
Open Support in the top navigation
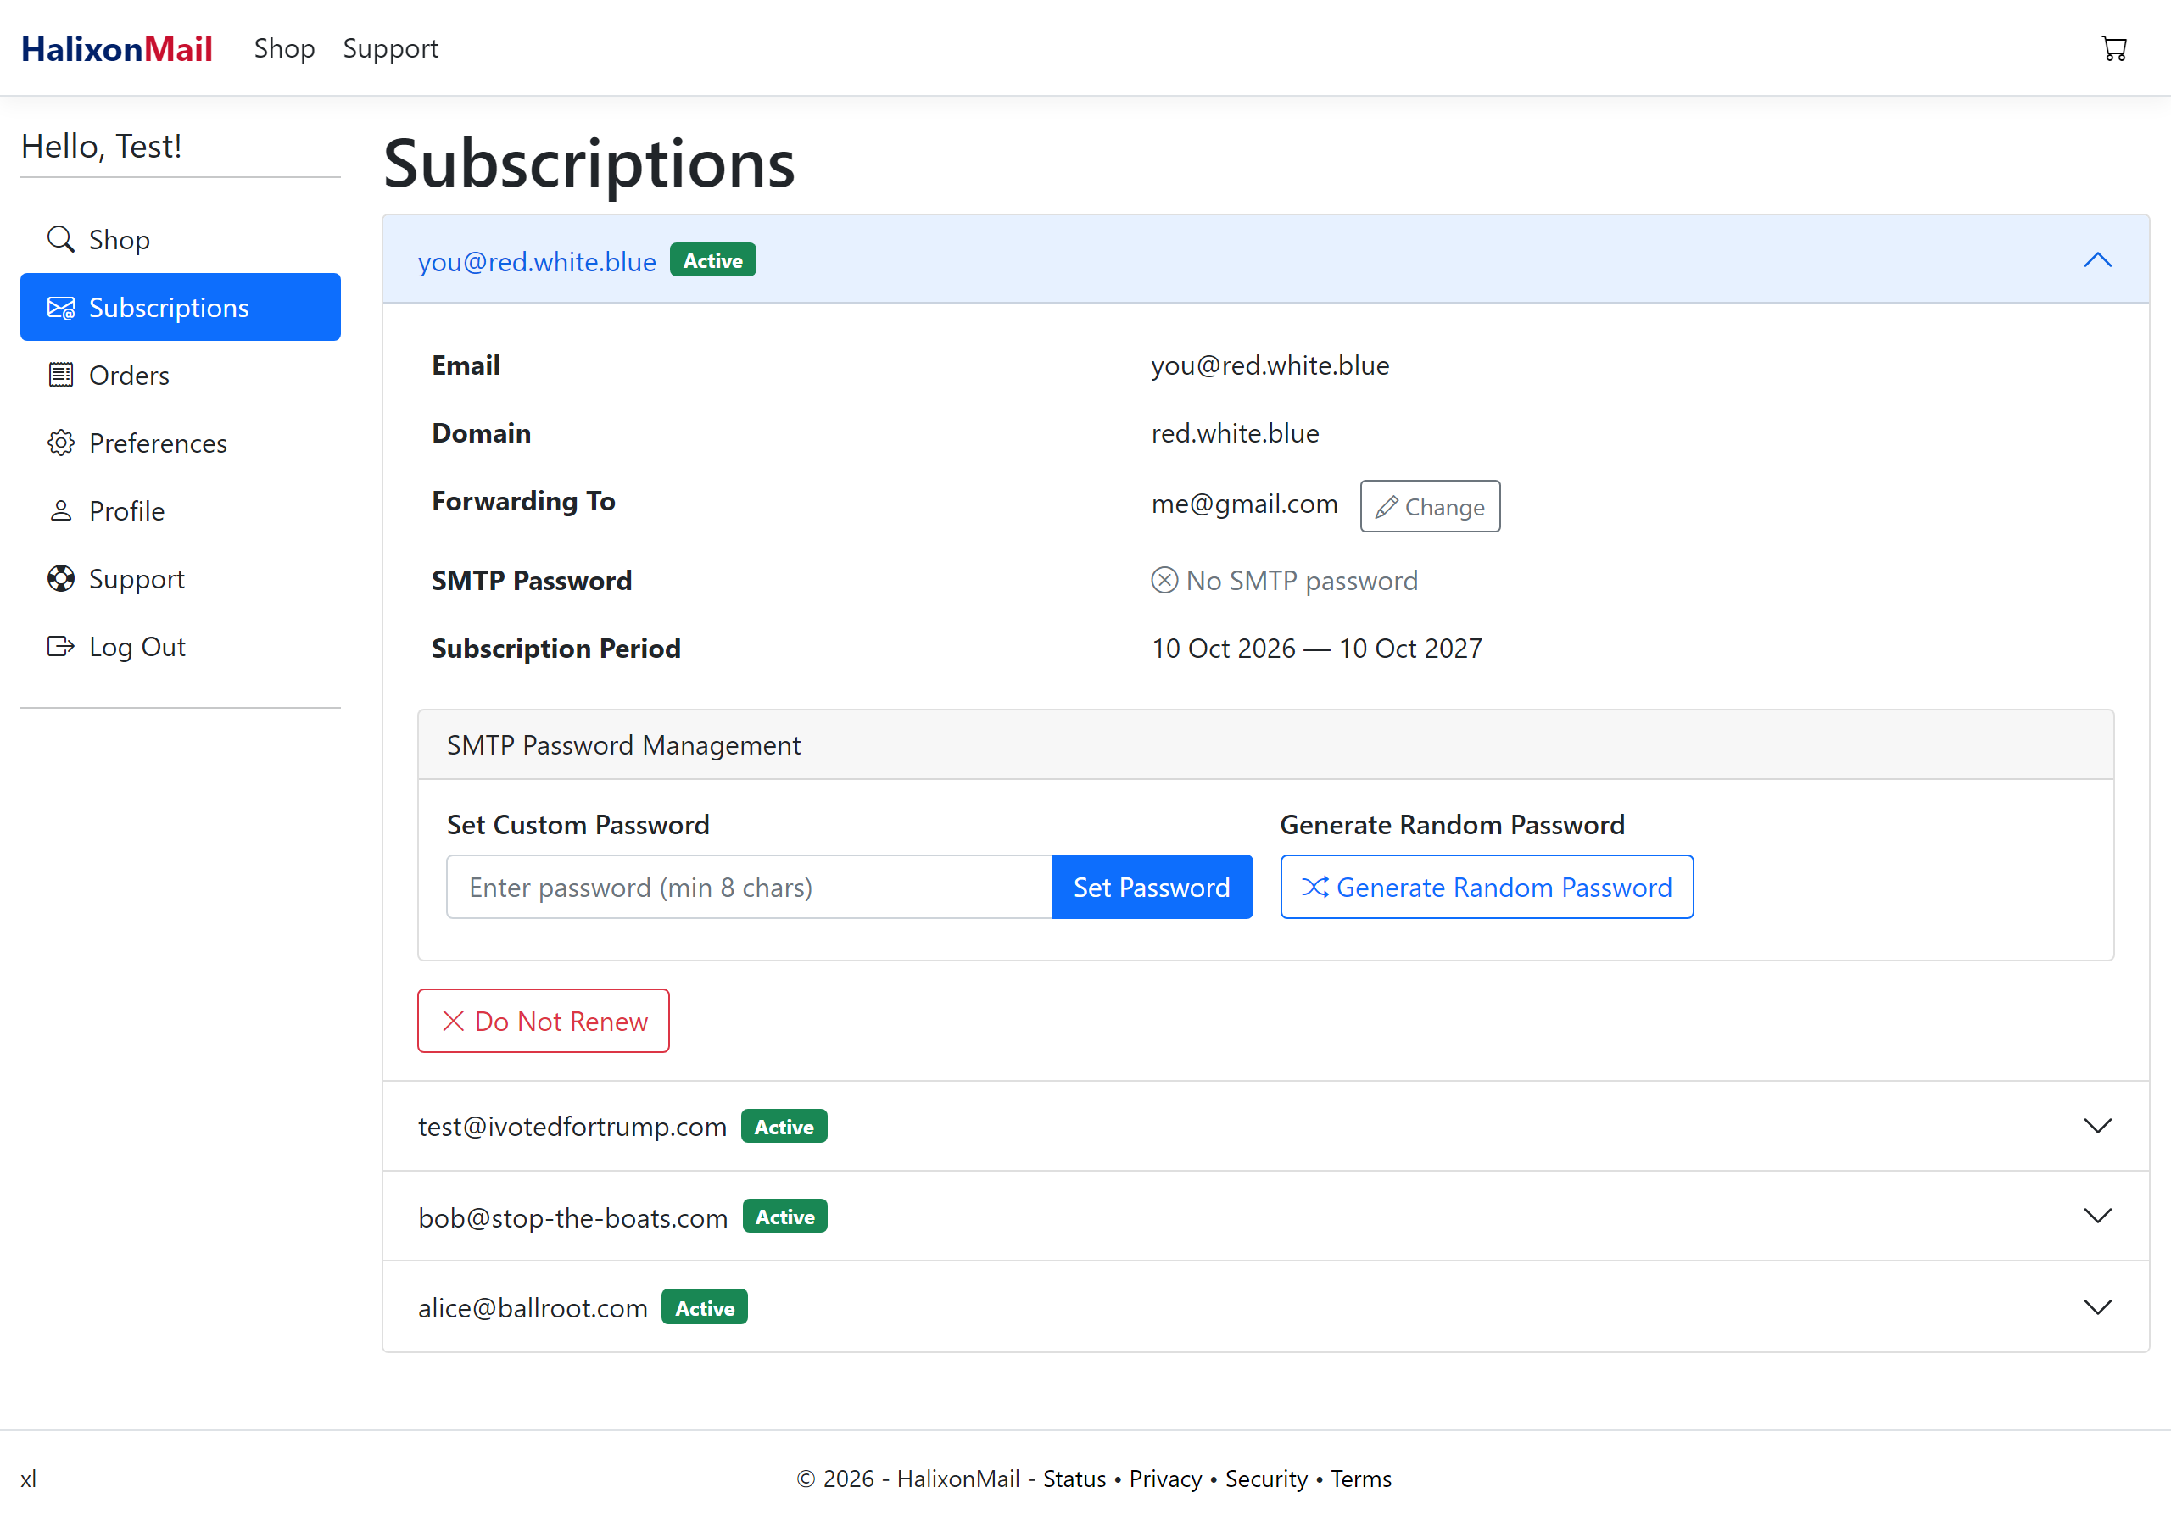coord(390,48)
